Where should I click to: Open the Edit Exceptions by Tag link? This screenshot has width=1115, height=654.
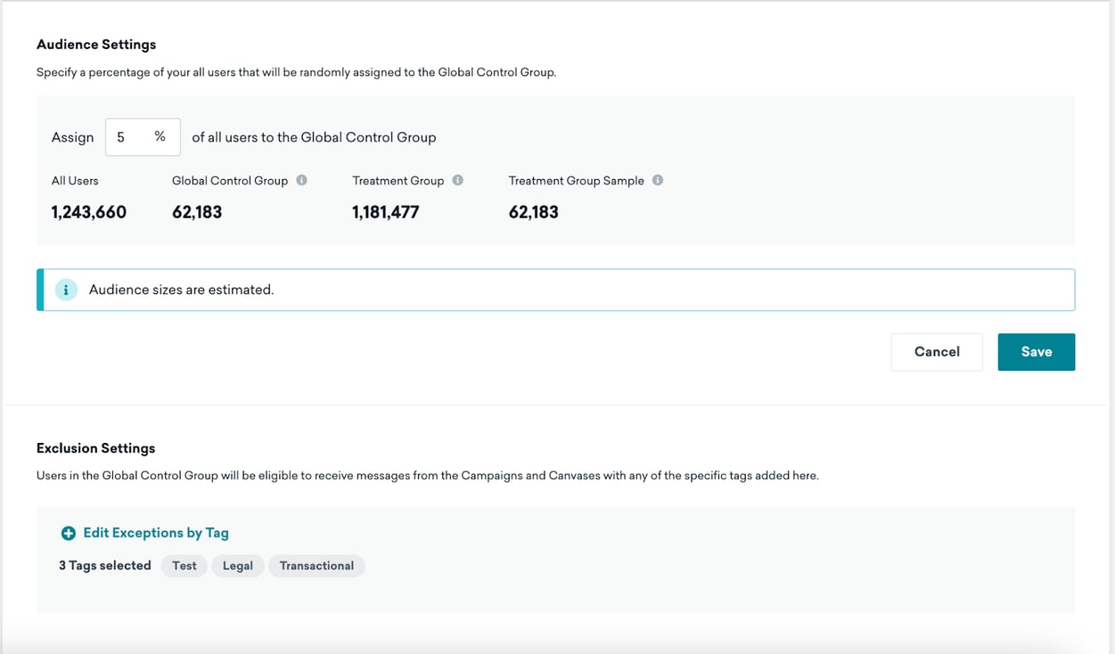[155, 533]
